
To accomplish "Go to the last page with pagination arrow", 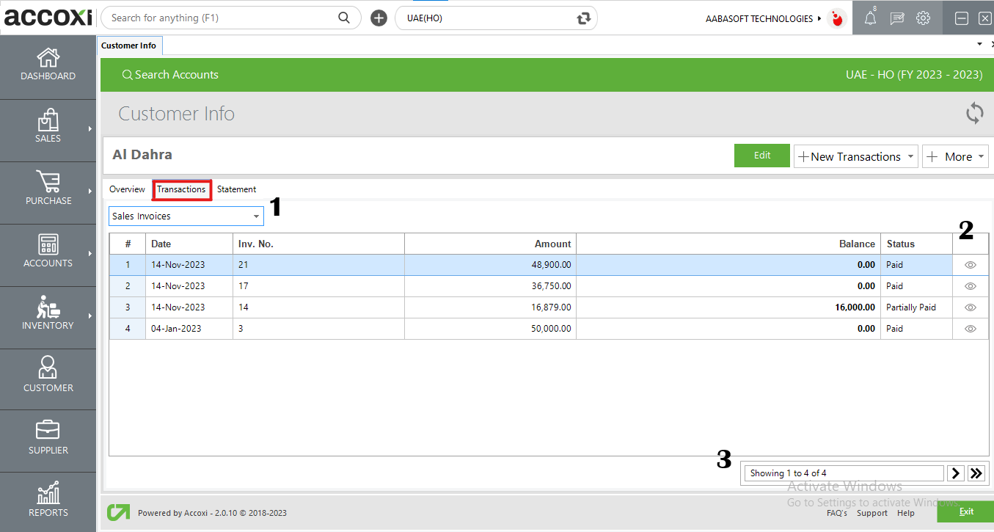I will point(976,473).
